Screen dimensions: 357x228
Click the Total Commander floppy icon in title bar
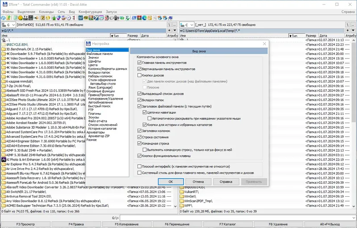coord(5,4)
